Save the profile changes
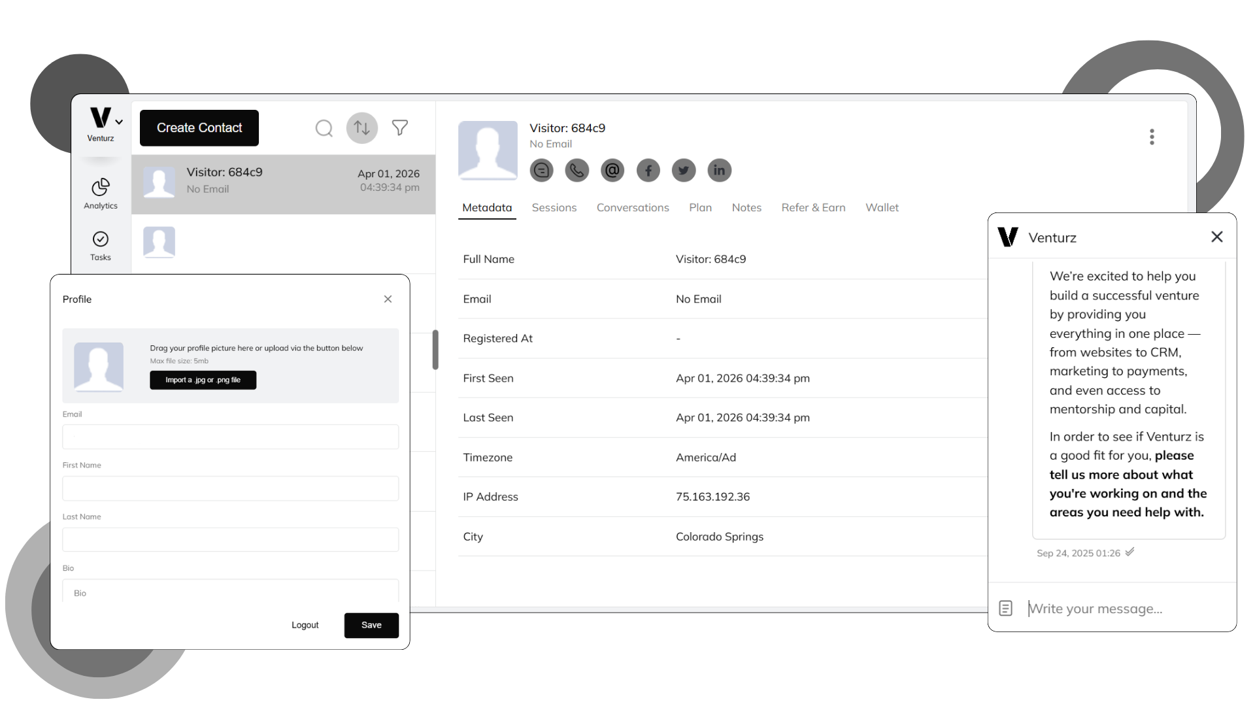The width and height of the screenshot is (1255, 706). (x=371, y=625)
